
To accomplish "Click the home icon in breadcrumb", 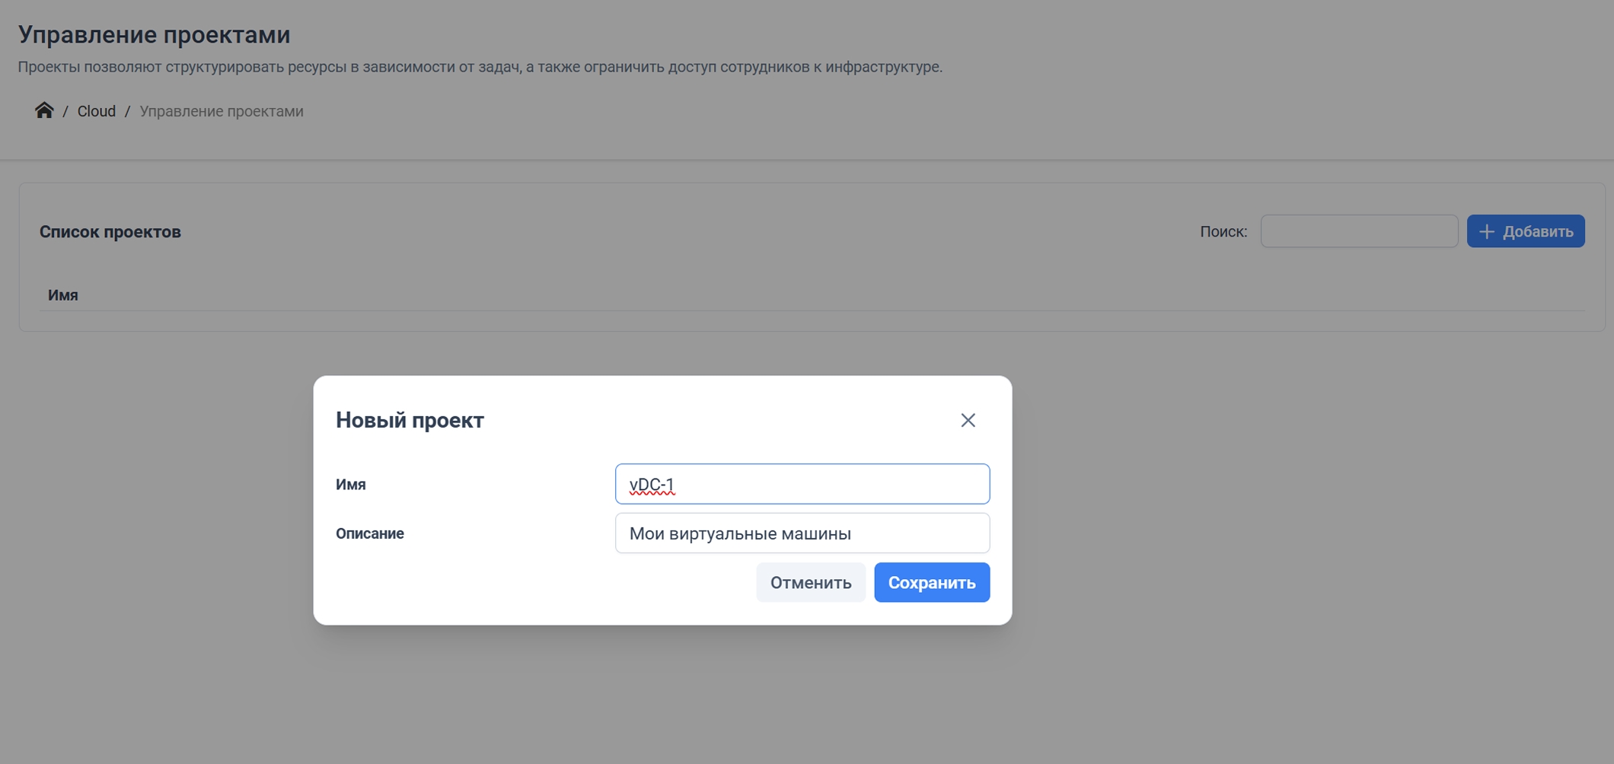I will click(44, 110).
